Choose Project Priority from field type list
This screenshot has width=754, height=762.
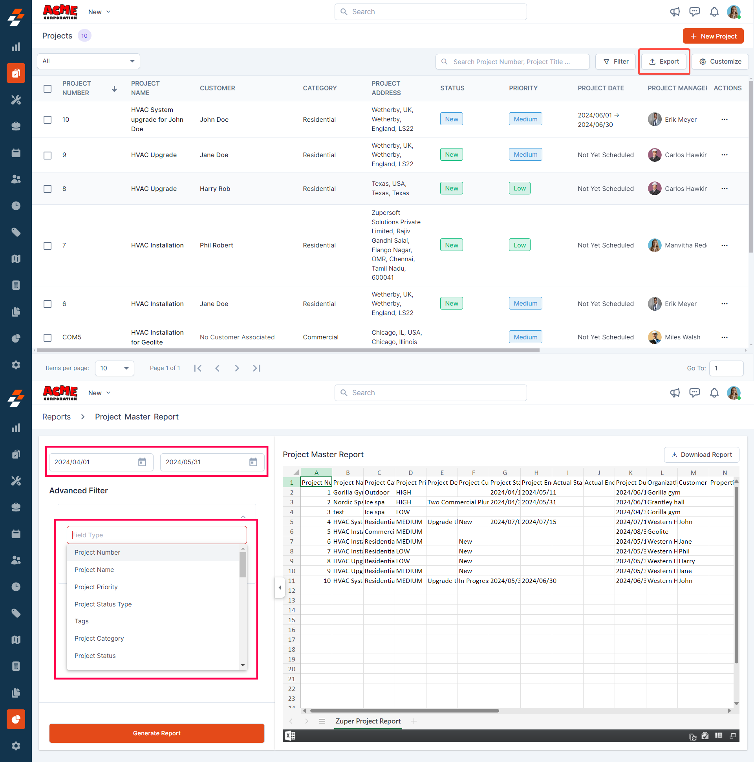click(x=96, y=587)
